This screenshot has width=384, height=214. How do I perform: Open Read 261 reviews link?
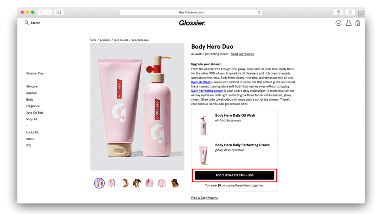click(x=242, y=54)
